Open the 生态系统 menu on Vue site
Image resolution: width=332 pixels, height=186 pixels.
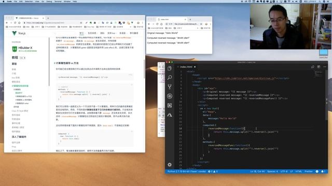(92, 33)
